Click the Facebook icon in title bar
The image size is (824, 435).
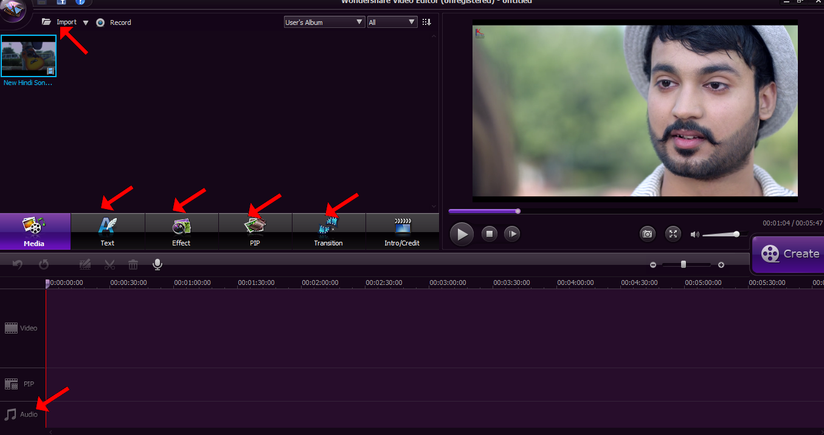61,2
